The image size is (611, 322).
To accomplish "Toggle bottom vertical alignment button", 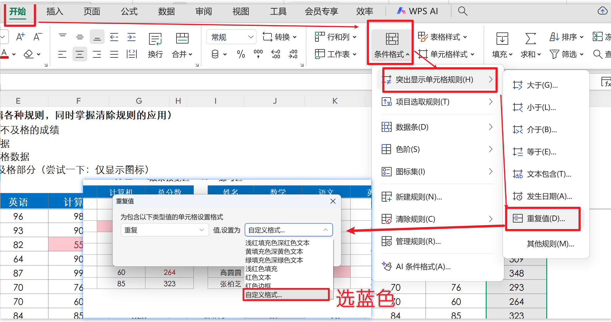I will point(97,37).
